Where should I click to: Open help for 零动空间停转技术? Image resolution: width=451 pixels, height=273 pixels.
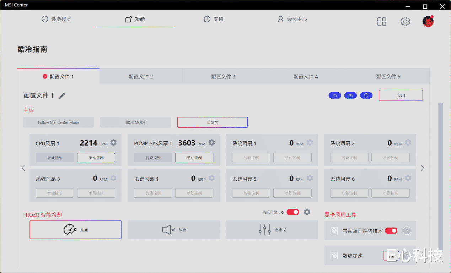pos(407,231)
